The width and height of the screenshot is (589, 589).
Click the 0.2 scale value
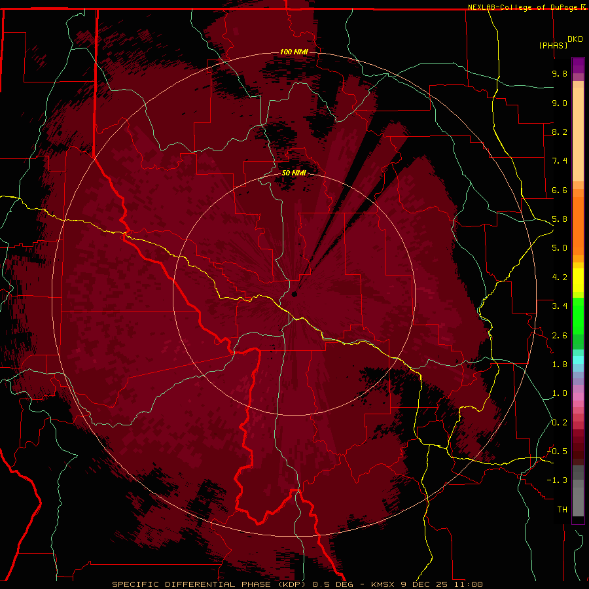point(560,423)
